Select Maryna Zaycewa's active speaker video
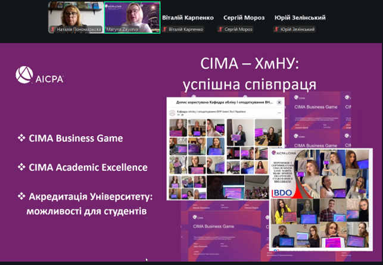The image size is (383, 265). (x=132, y=17)
